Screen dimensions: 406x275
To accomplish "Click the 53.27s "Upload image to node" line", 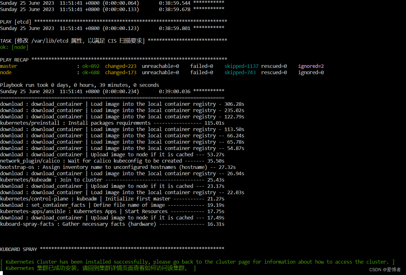I will [x=112, y=154].
